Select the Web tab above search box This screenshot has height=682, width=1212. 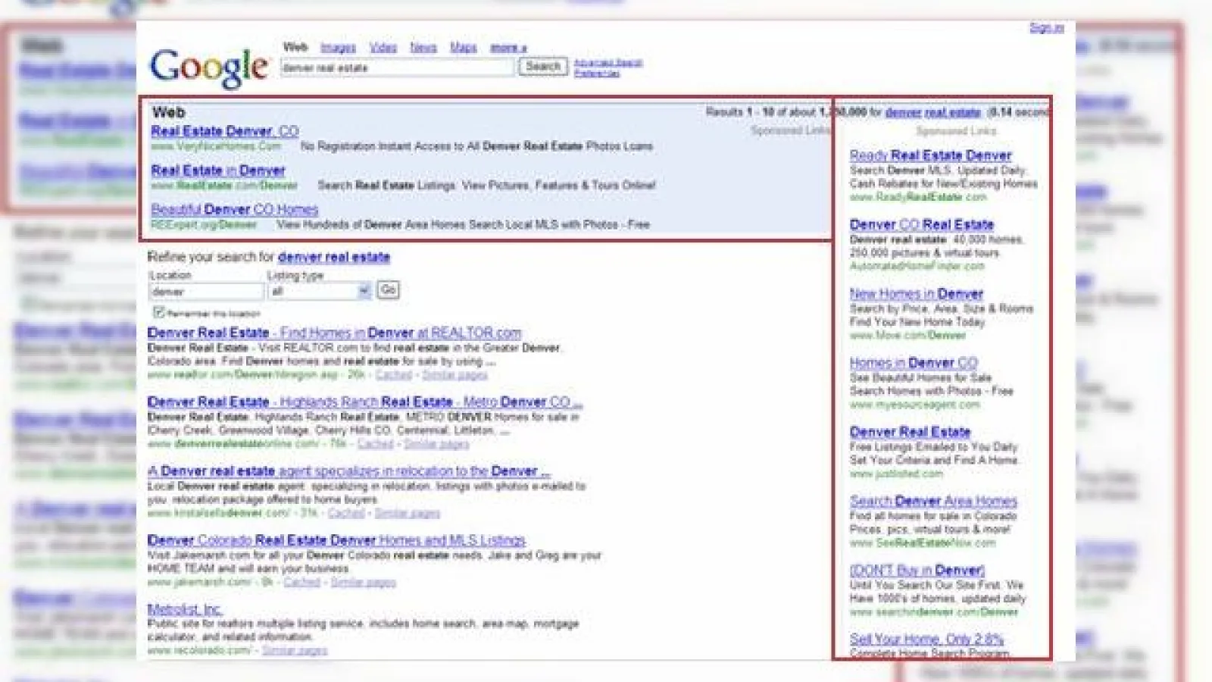pyautogui.click(x=295, y=47)
